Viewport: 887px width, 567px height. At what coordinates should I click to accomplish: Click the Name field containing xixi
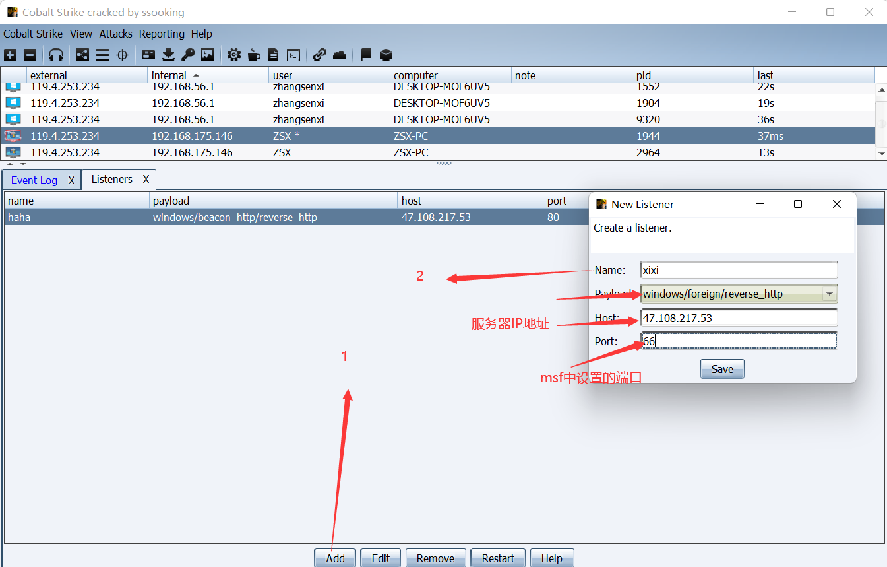(x=739, y=270)
